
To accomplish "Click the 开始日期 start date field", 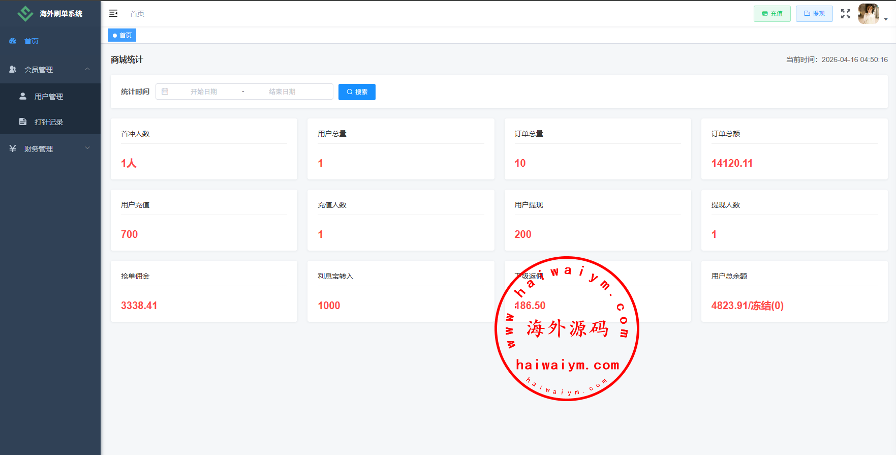I will pos(204,92).
